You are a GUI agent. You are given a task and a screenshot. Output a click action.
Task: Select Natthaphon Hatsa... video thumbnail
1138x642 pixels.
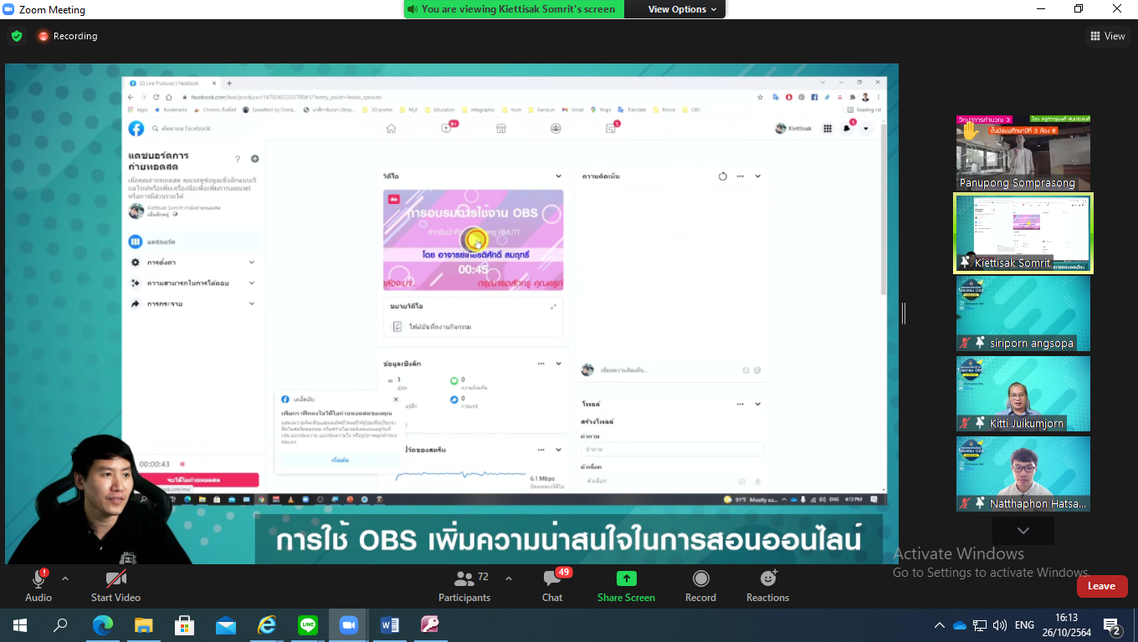tap(1023, 474)
